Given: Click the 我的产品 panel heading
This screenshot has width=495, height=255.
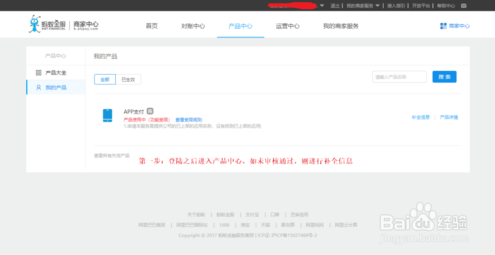Looking at the screenshot, I should 105,56.
